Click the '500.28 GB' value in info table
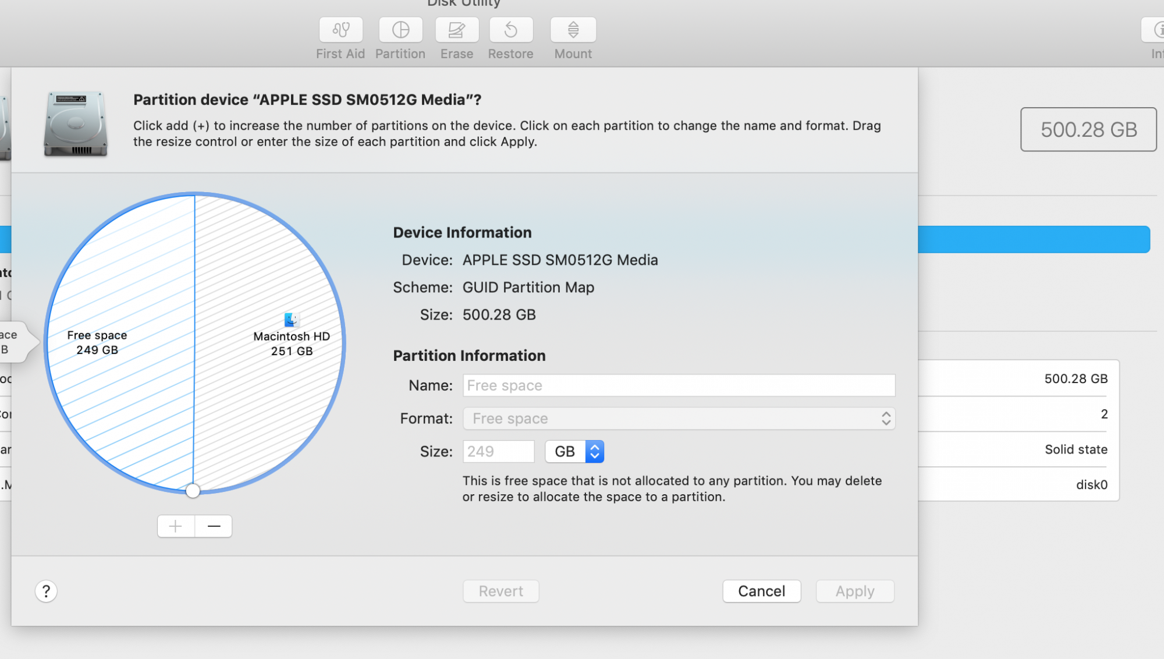This screenshot has width=1164, height=659. coord(1076,379)
